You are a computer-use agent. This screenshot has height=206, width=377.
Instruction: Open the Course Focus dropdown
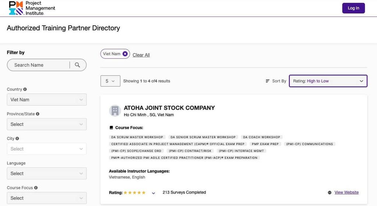coord(47,198)
